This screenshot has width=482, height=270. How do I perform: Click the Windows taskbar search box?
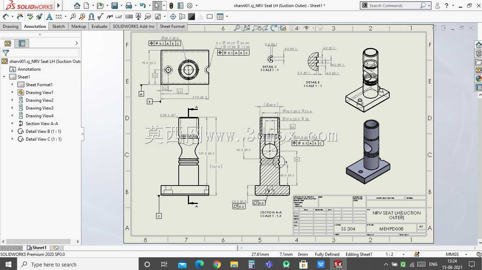tap(78, 264)
